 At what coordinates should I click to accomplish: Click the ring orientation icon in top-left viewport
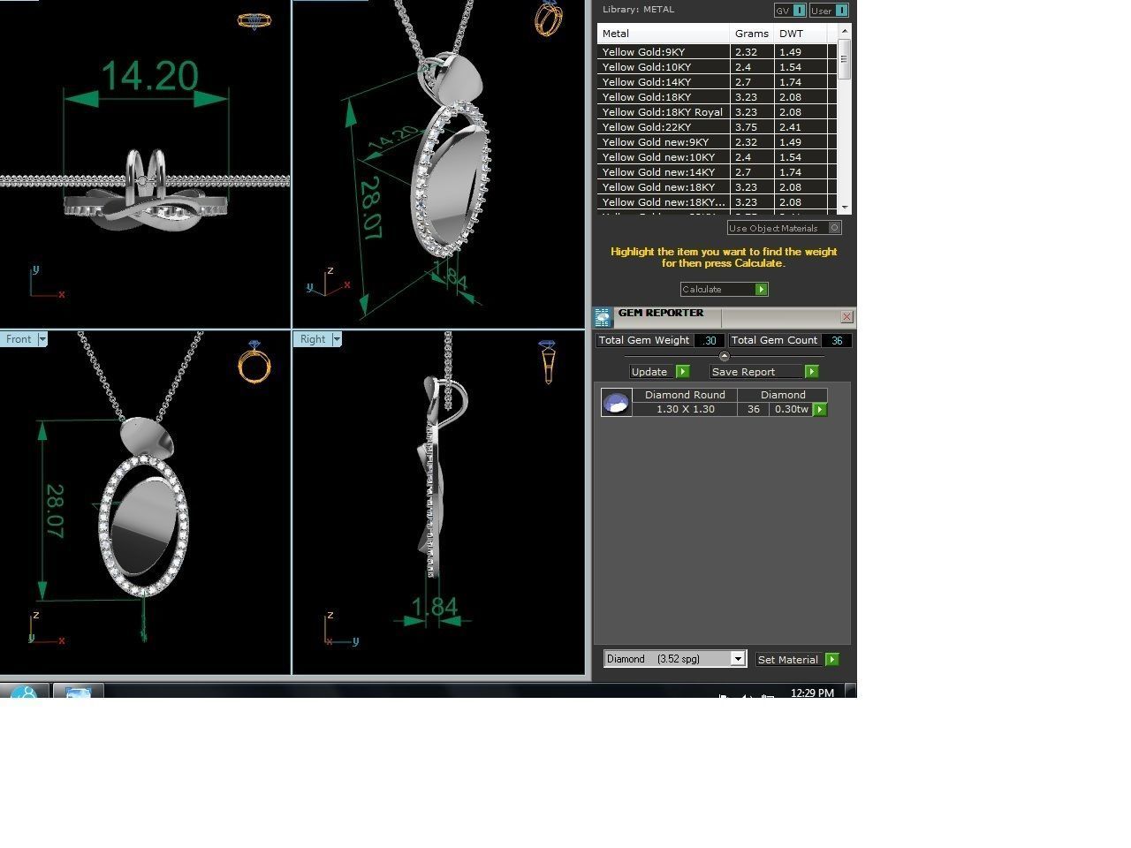pos(254,21)
